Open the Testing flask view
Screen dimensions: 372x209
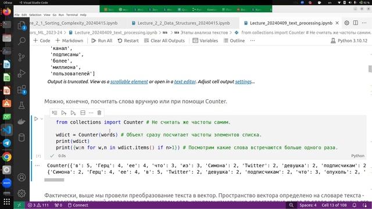click(x=22, y=106)
